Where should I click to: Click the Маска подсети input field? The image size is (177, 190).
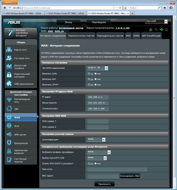click(x=98, y=103)
